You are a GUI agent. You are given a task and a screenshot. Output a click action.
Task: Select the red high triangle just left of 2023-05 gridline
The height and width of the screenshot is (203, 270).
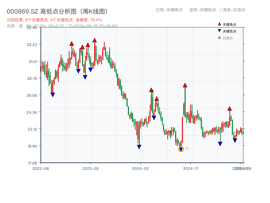88,45
